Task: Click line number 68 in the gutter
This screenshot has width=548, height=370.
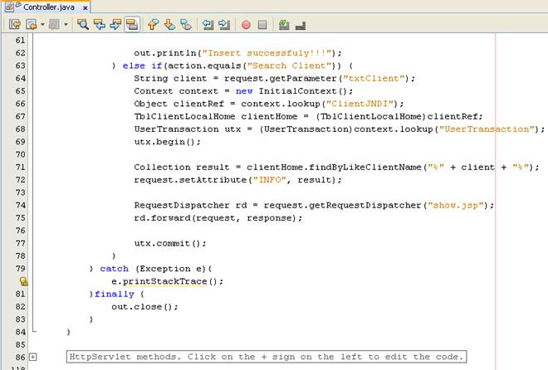Action: coord(20,129)
